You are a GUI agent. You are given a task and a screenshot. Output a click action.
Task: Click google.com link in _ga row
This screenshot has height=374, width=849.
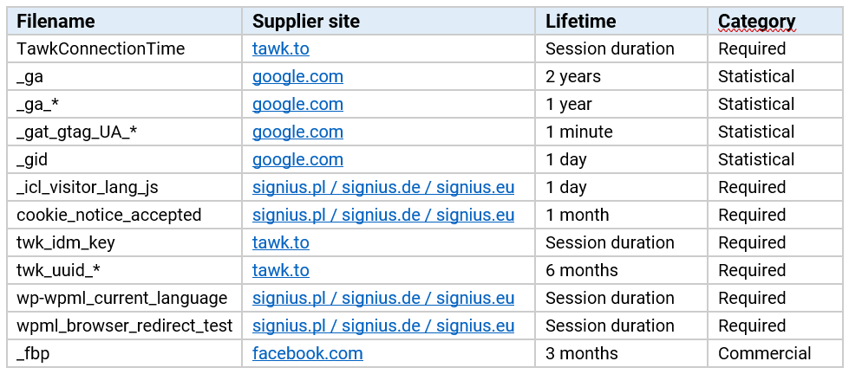coord(297,77)
